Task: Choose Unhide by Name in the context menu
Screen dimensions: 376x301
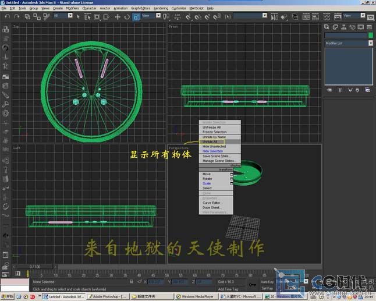Action: tap(219, 137)
